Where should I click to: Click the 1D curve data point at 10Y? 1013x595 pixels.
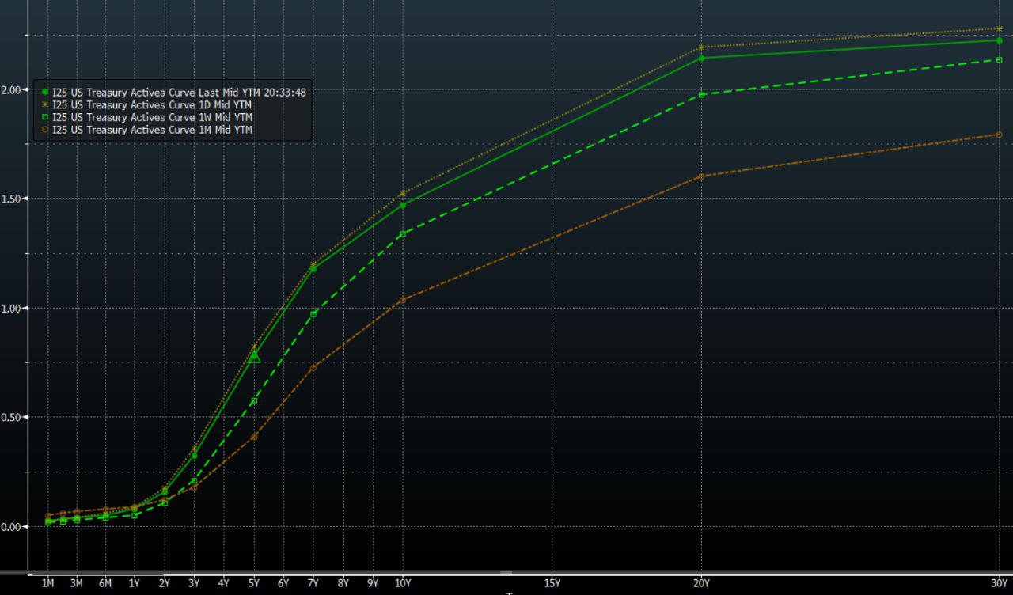pyautogui.click(x=403, y=193)
